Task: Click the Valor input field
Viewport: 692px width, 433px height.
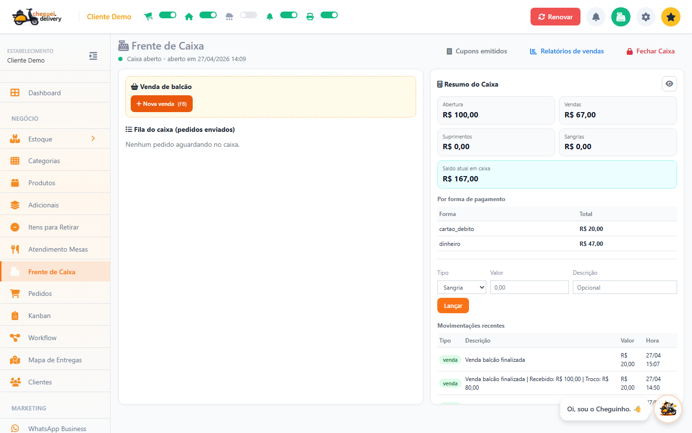Action: click(530, 287)
